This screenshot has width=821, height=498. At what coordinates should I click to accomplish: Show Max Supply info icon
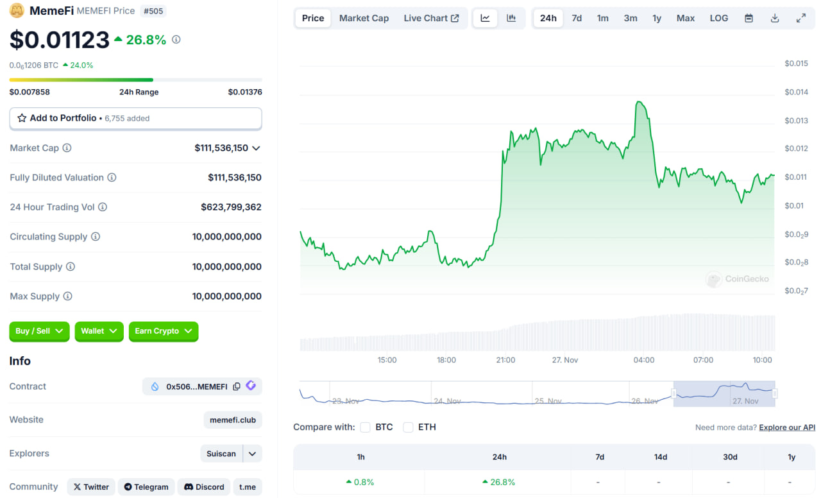pos(67,296)
